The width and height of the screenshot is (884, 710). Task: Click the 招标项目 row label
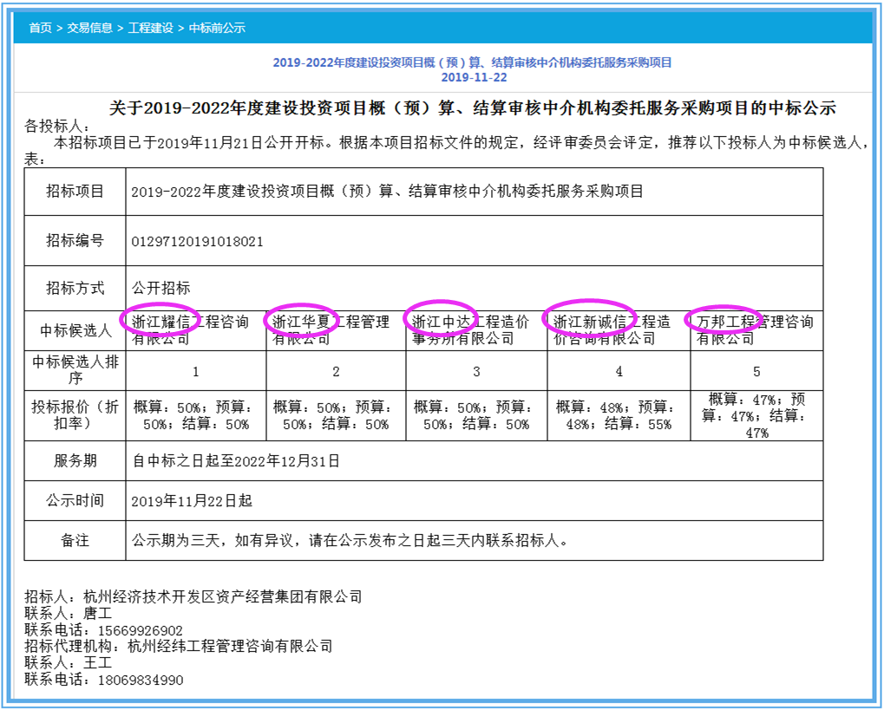click(75, 192)
